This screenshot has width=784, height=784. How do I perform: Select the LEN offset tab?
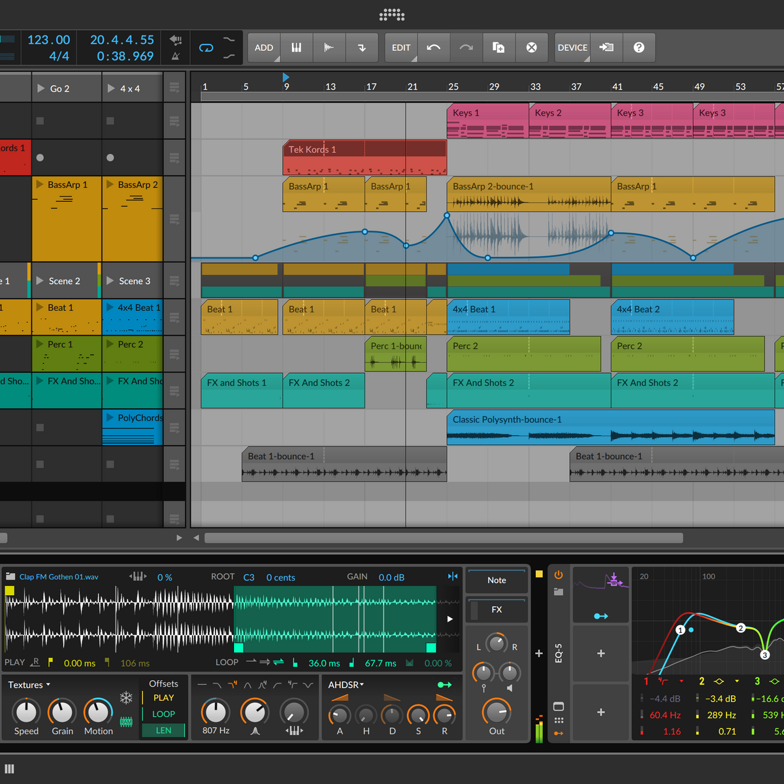[163, 730]
